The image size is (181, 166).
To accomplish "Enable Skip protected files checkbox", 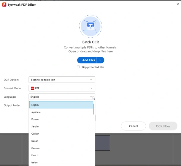I will (78, 67).
